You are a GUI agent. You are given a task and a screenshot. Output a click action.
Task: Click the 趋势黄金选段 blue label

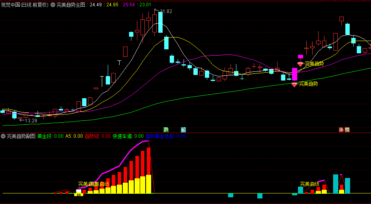point(160,136)
